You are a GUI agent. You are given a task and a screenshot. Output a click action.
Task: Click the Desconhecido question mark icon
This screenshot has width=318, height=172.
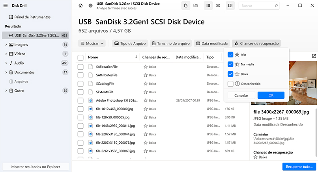(237, 84)
